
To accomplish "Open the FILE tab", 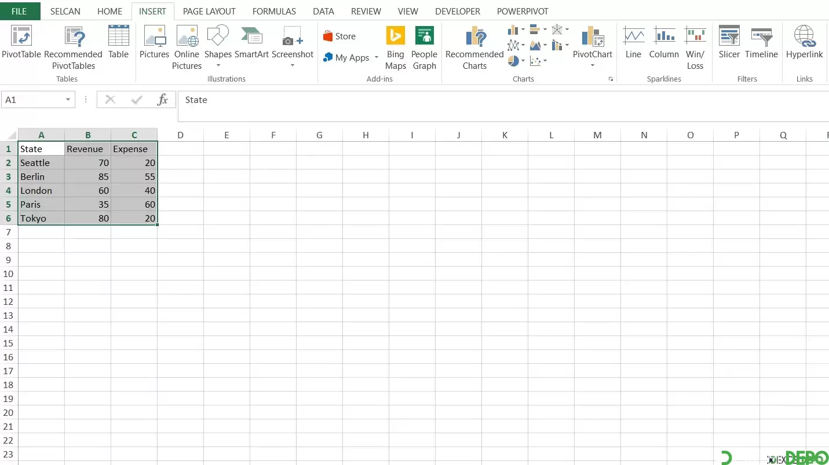I will [x=20, y=11].
